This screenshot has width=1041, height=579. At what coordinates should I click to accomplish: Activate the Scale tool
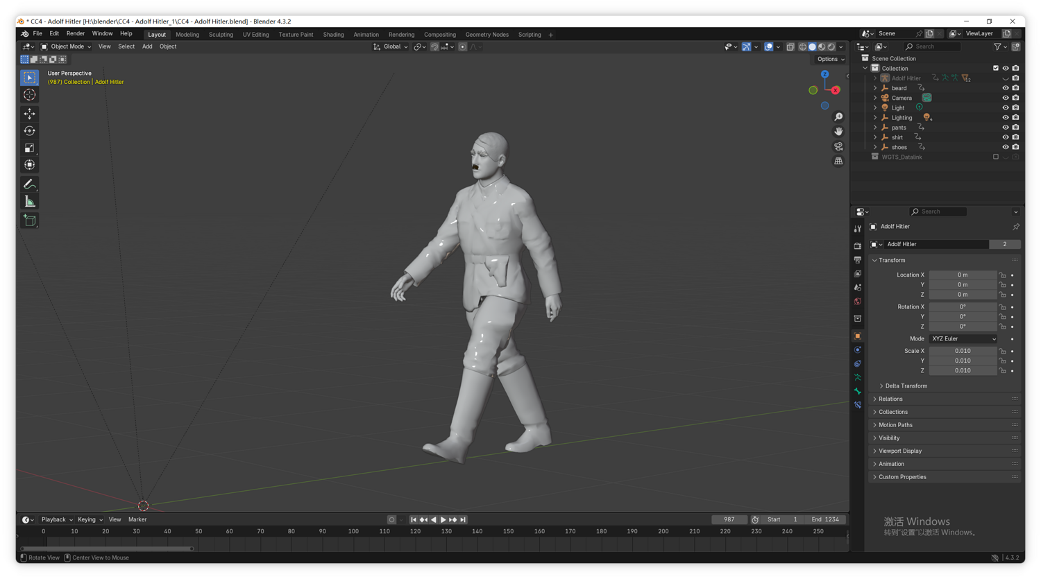point(29,148)
